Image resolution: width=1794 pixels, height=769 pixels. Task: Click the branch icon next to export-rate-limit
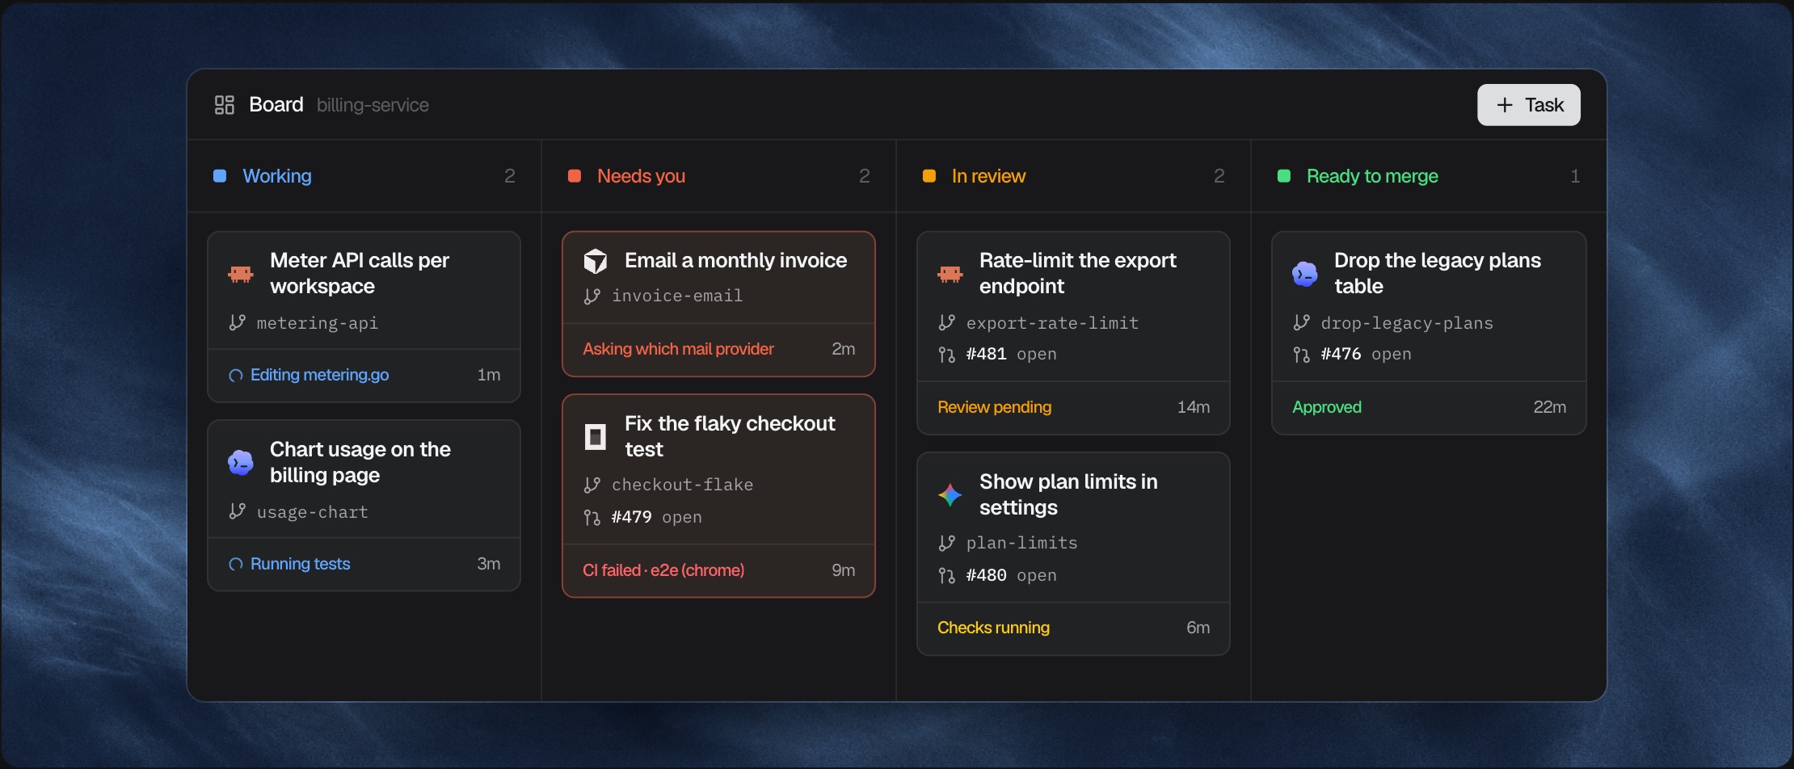pos(946,323)
